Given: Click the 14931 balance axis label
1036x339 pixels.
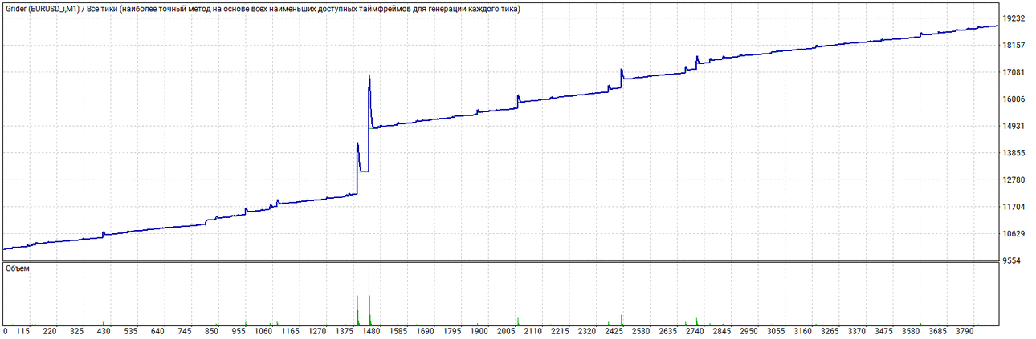Looking at the screenshot, I should pos(1015,126).
